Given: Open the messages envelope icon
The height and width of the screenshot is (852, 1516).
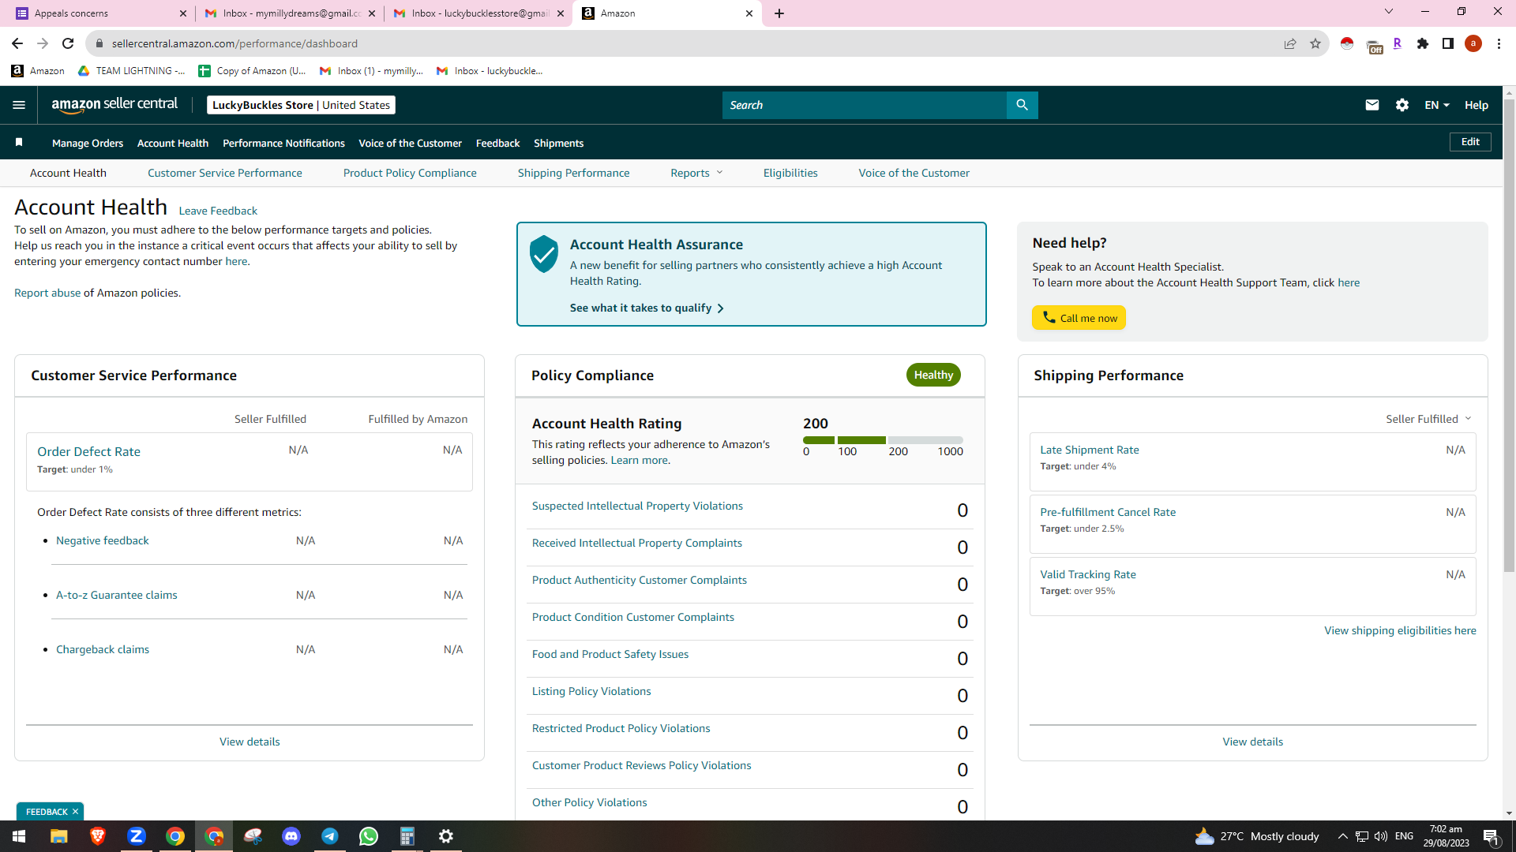Looking at the screenshot, I should pyautogui.click(x=1372, y=105).
